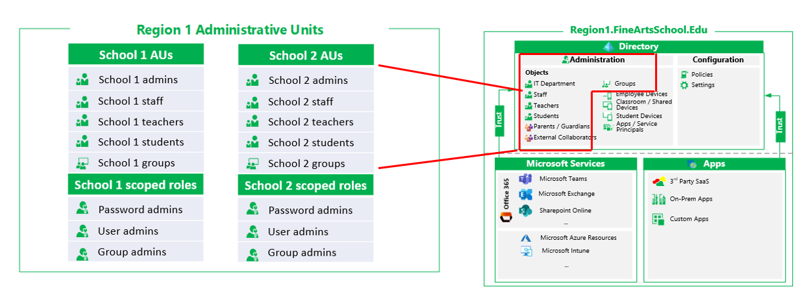812x308 pixels.
Task: Click the Microsoft Teams icon
Action: click(525, 179)
